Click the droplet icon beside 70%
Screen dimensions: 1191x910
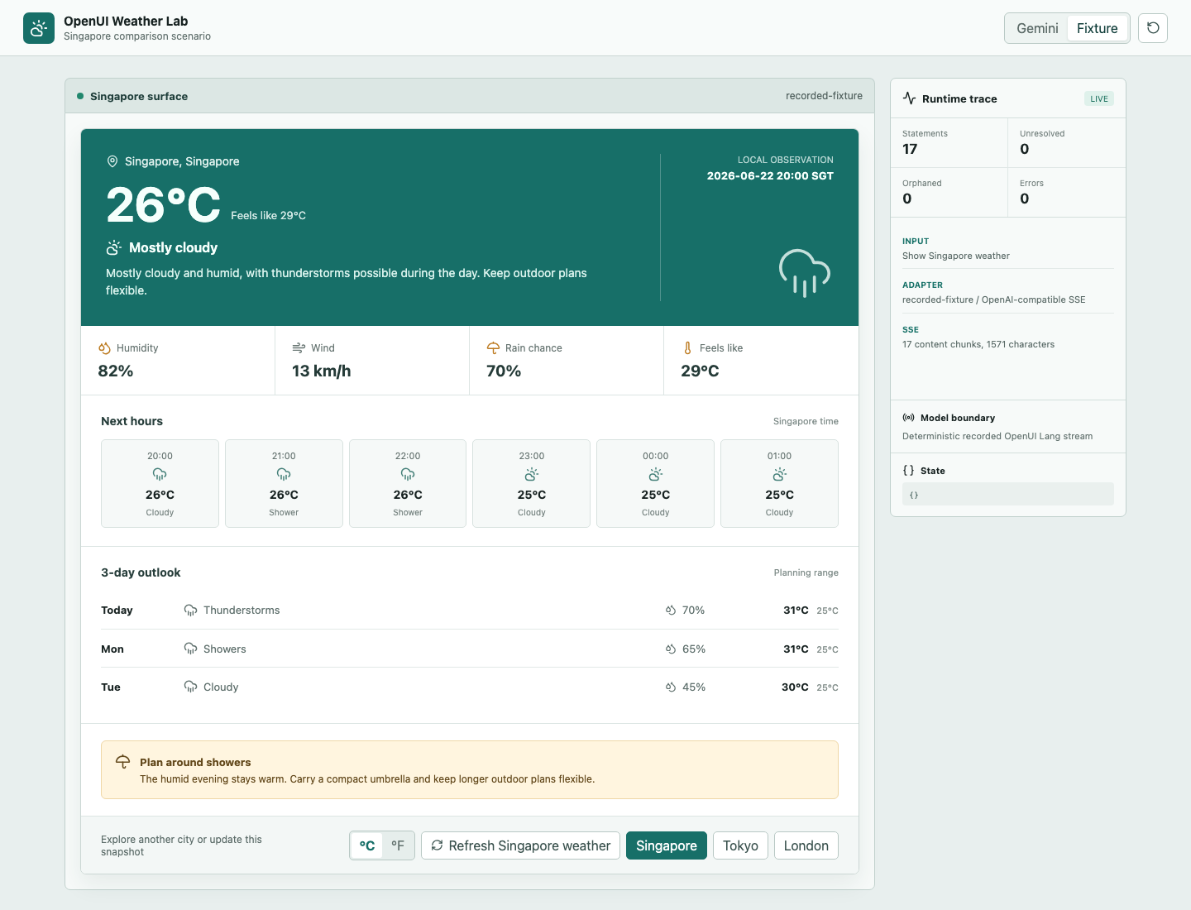click(671, 611)
